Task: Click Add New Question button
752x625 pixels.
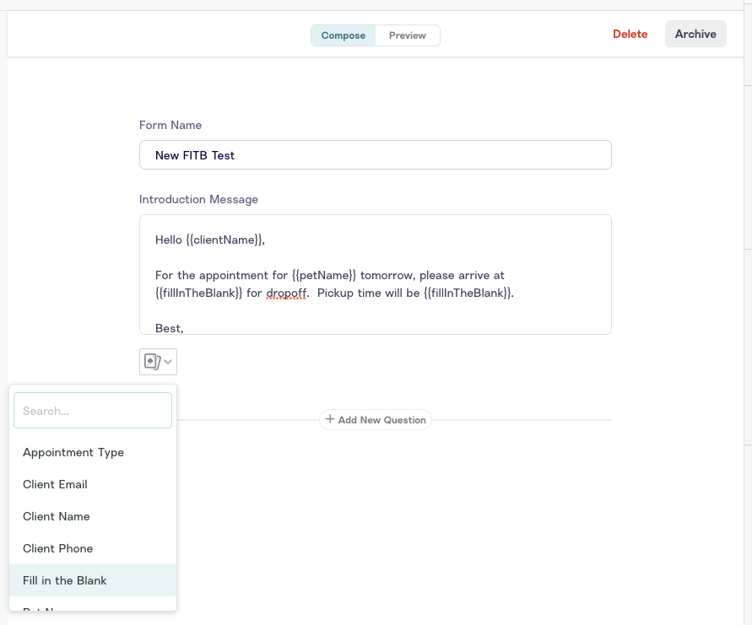Action: (x=376, y=419)
